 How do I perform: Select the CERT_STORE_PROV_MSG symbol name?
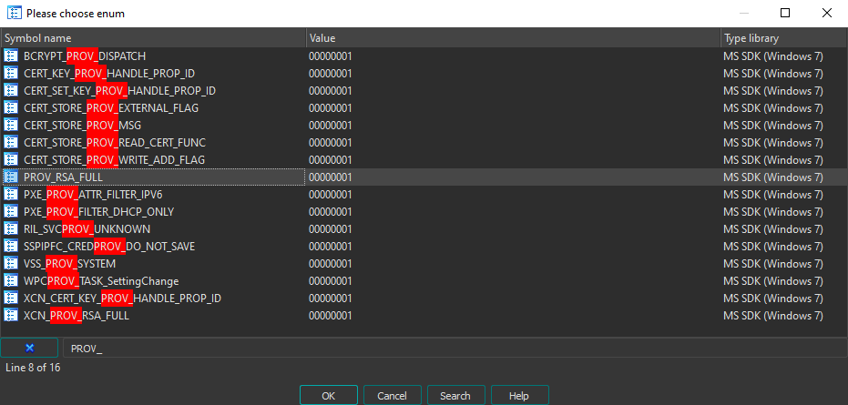click(82, 125)
